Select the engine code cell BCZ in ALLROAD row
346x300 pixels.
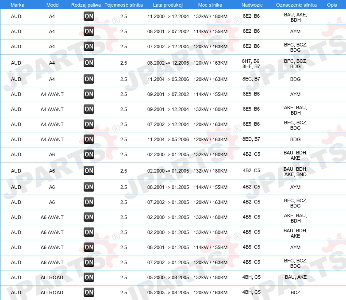295,292
